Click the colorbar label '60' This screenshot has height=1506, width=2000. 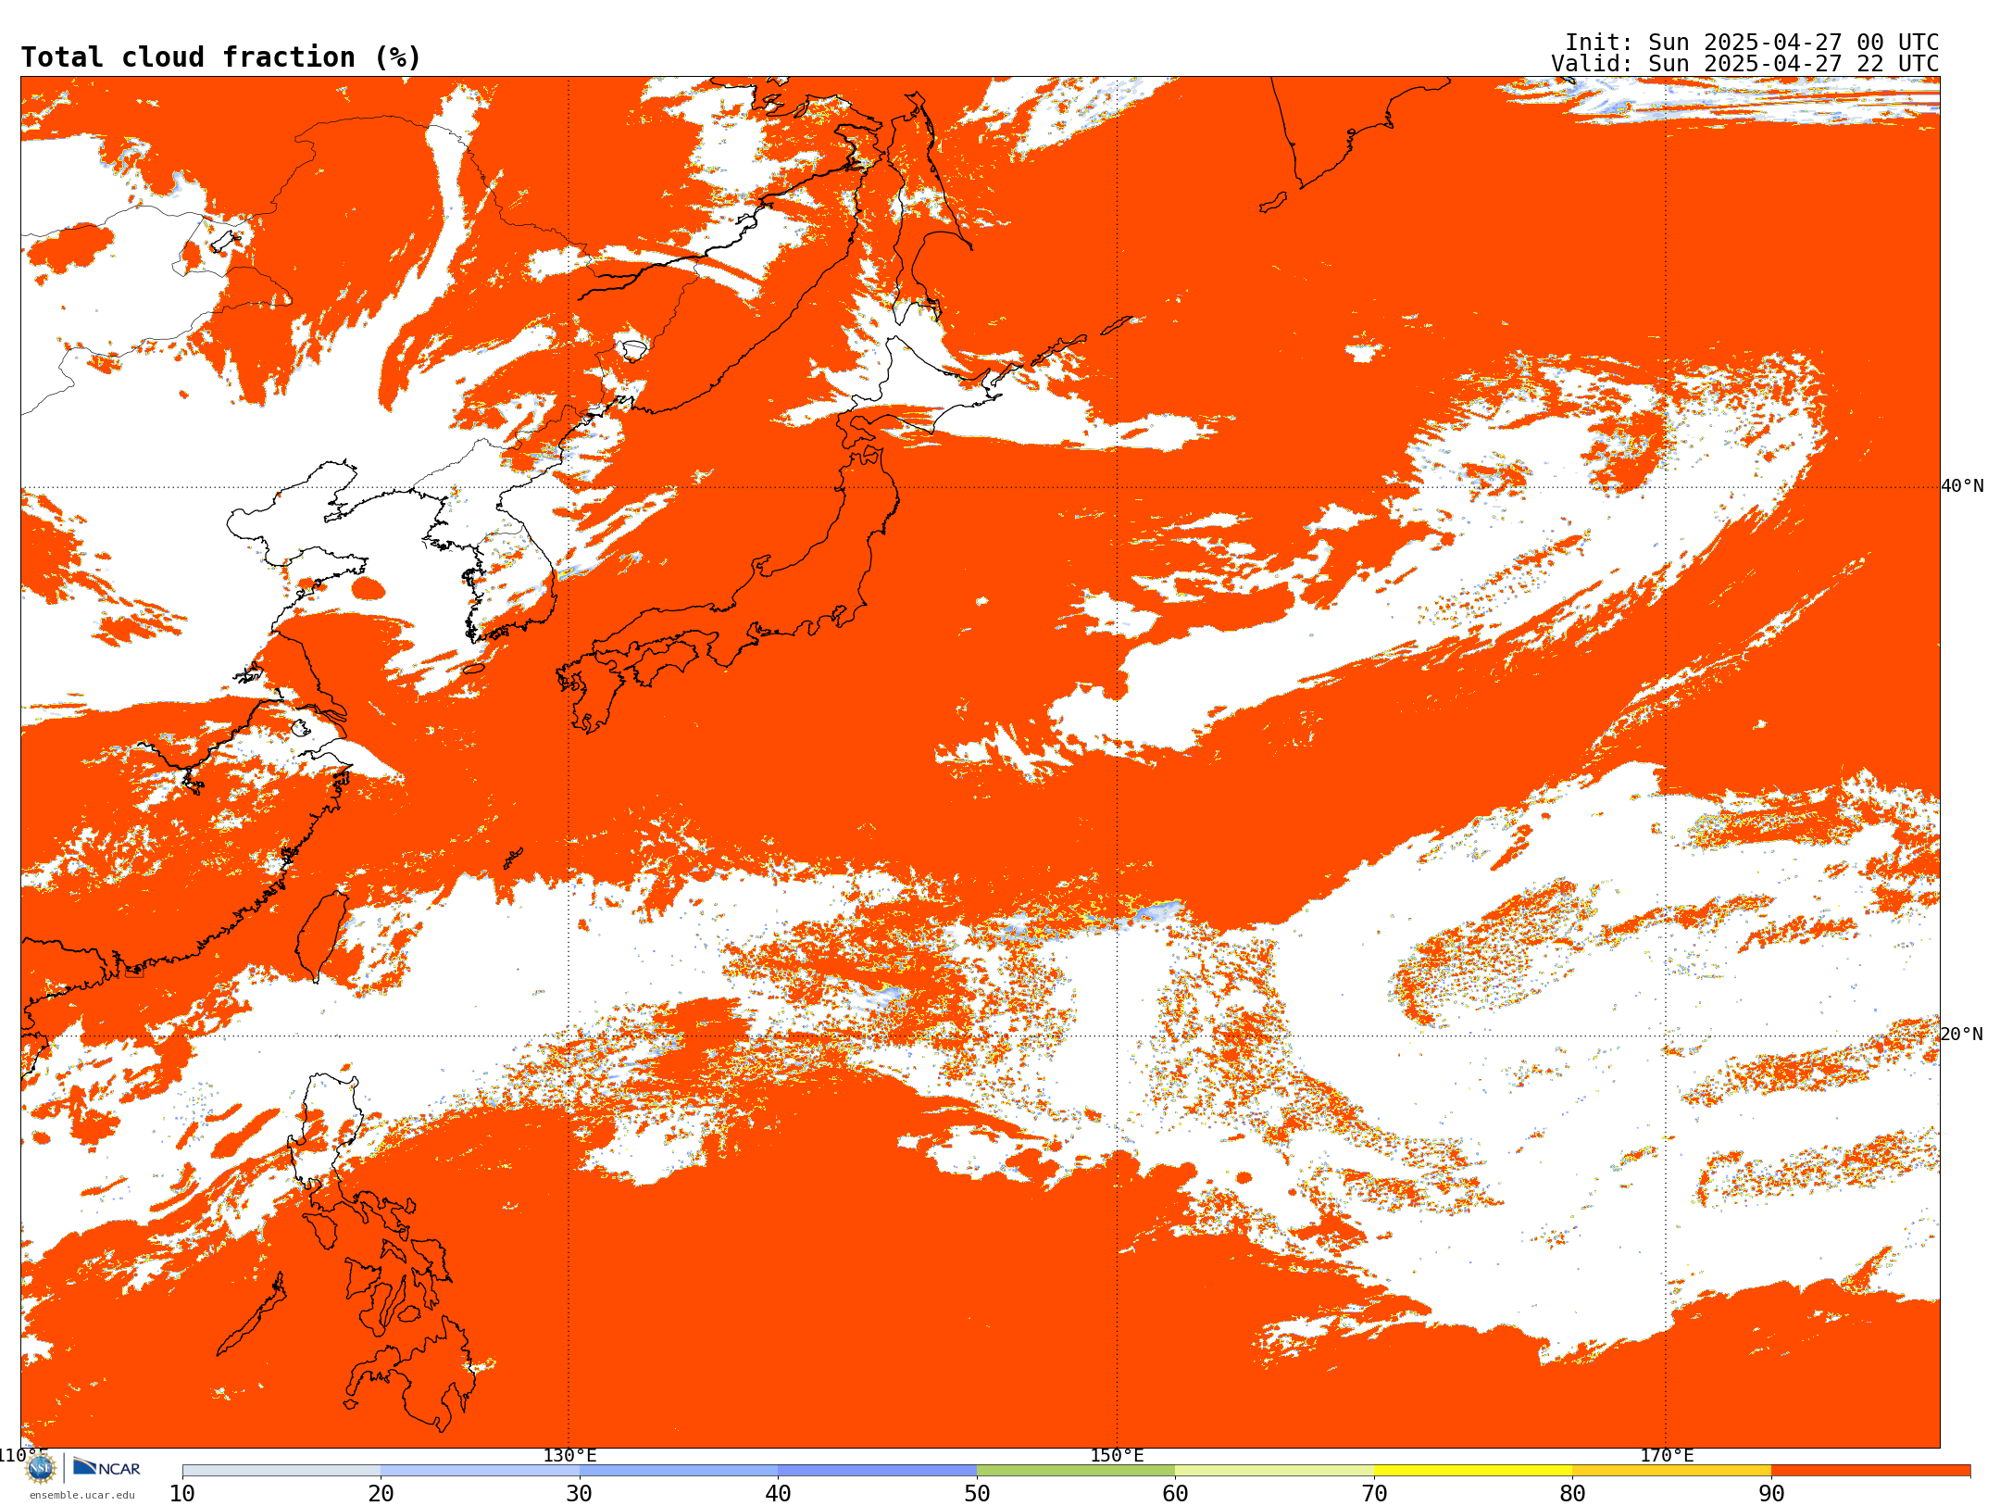(x=1175, y=1493)
